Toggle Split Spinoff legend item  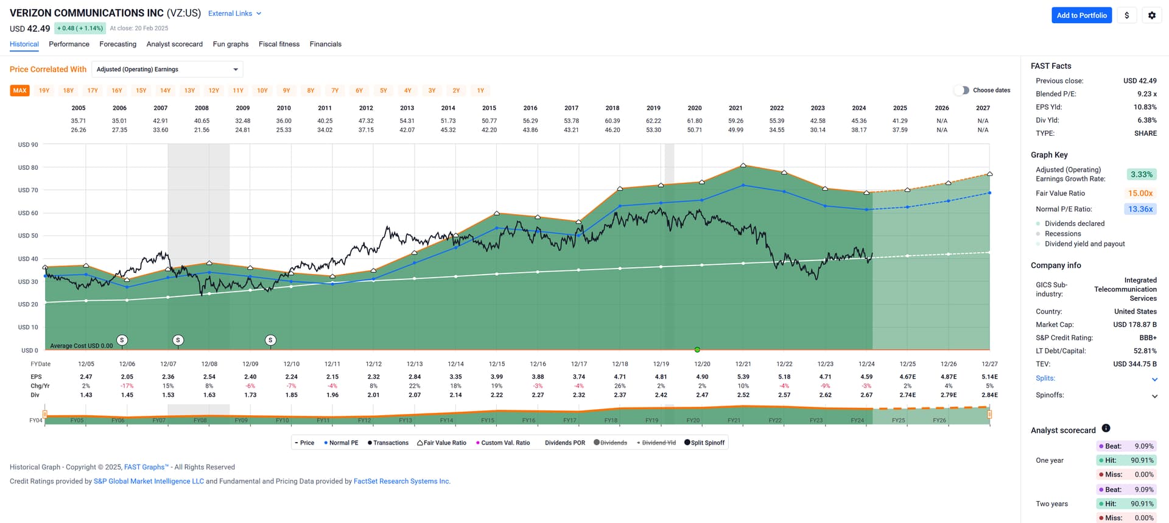[704, 443]
